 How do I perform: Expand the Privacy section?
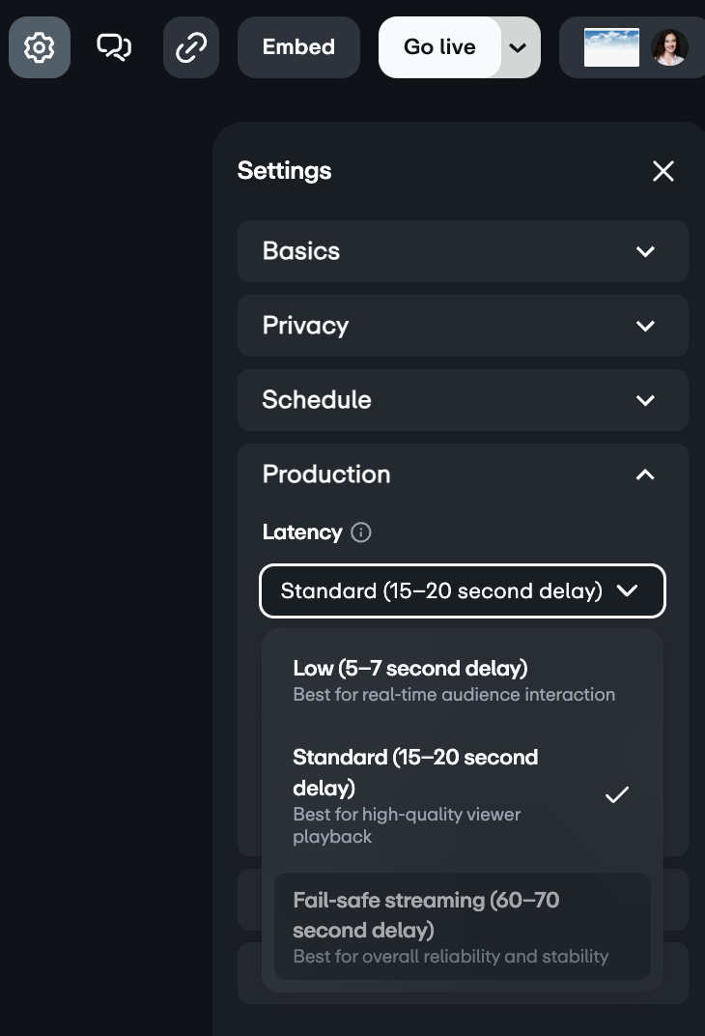click(x=463, y=326)
